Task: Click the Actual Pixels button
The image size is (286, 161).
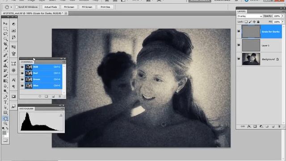Action: (50, 7)
